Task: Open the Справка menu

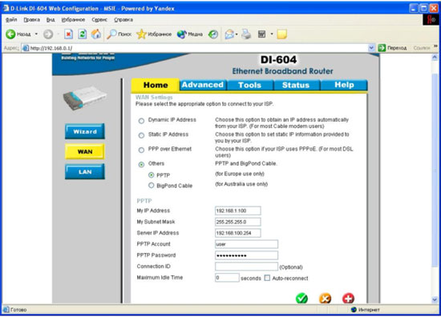Action: point(123,20)
